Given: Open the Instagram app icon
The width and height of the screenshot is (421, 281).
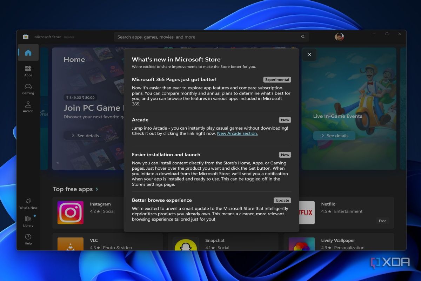Looking at the screenshot, I should tap(71, 213).
